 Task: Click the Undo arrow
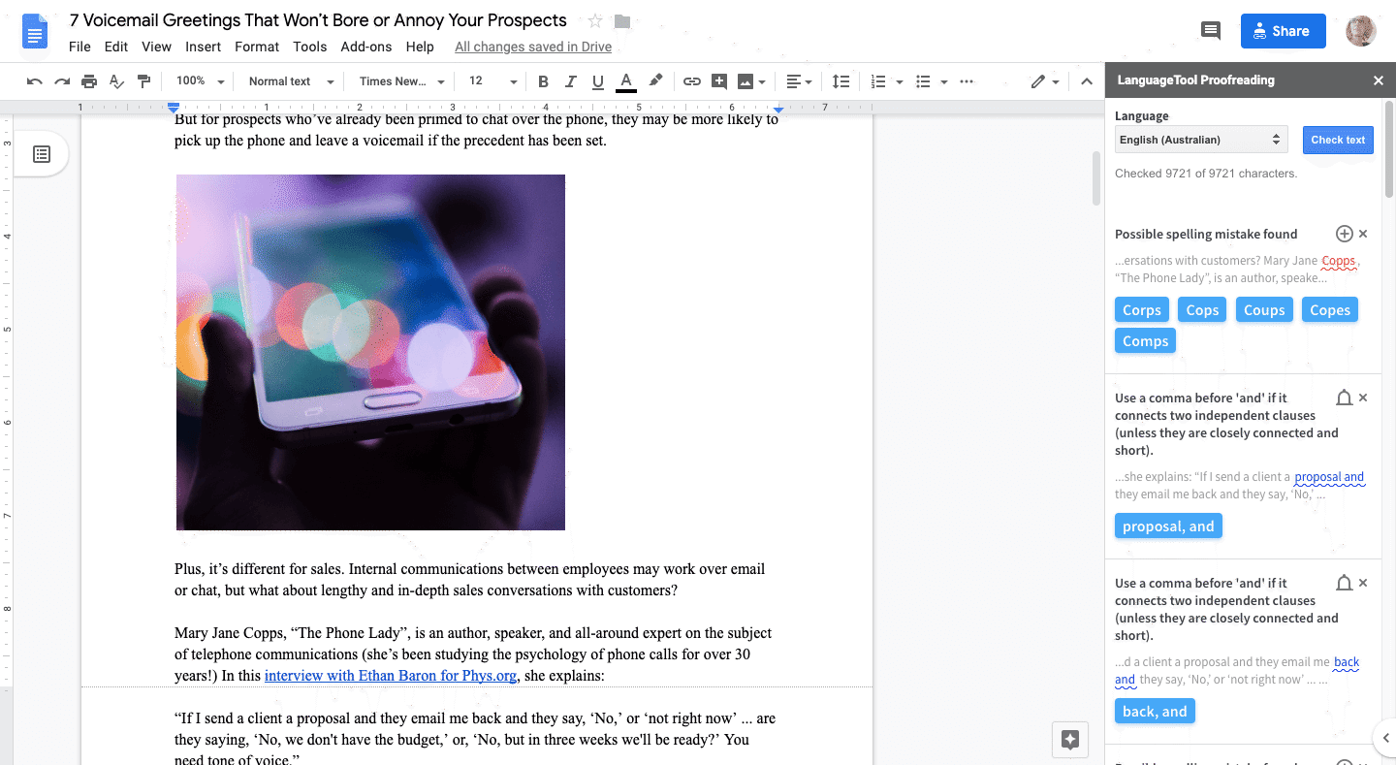35,81
